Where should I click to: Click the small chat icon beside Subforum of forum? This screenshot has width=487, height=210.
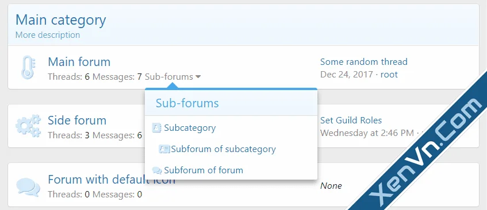(x=157, y=170)
